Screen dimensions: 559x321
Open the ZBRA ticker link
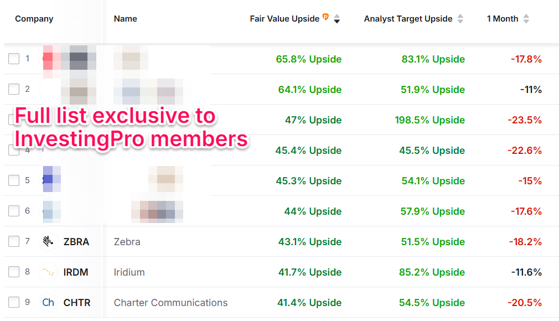pyautogui.click(x=76, y=242)
